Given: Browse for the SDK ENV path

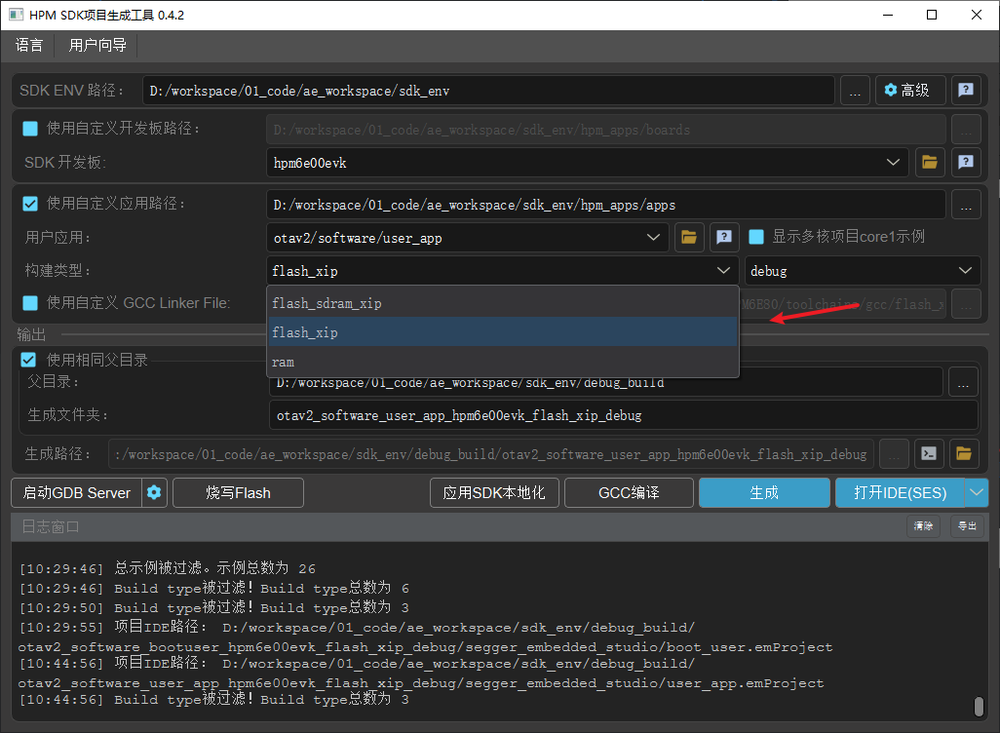Looking at the screenshot, I should pos(855,91).
